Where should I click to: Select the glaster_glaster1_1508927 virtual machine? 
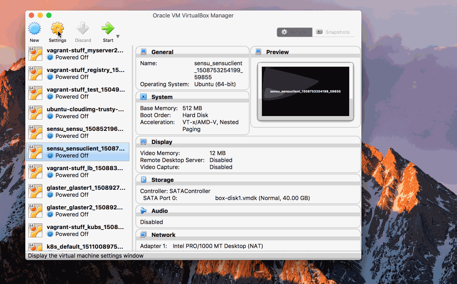point(78,191)
